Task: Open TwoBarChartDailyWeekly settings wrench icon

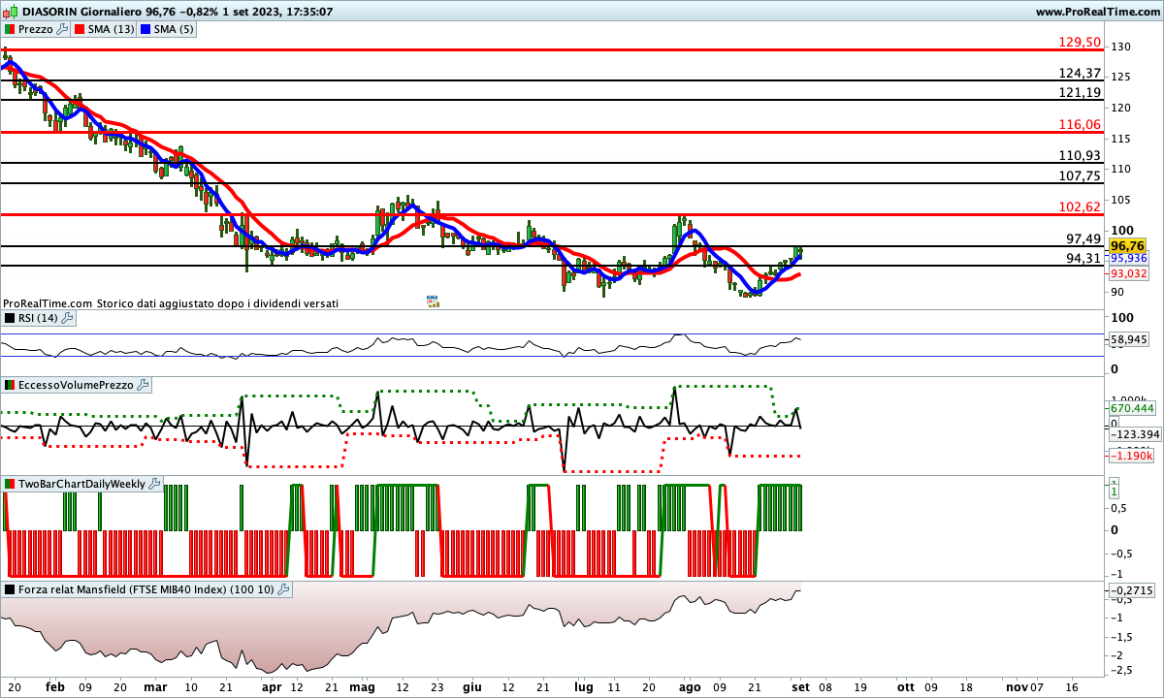Action: click(x=154, y=484)
